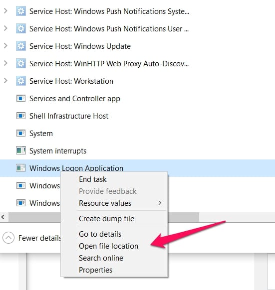Click the gear icon for Service Host: Workstation
Image resolution: width=275 pixels, height=290 pixels.
tap(21, 81)
